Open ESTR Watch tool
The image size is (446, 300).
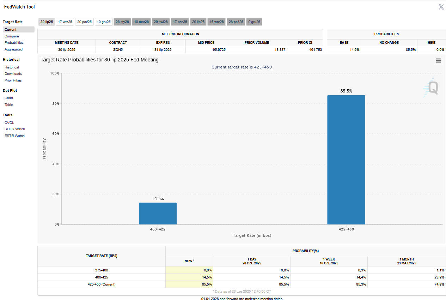point(14,136)
